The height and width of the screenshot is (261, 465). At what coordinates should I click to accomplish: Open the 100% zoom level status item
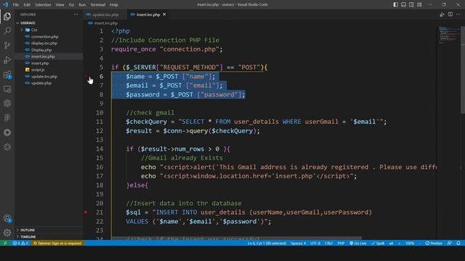point(410,244)
